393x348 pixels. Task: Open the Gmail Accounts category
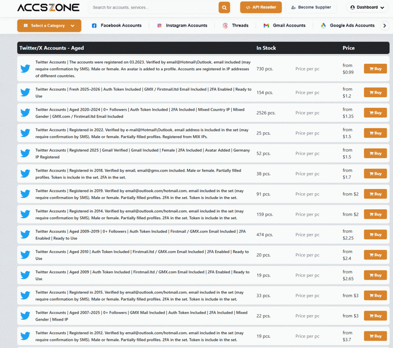[x=289, y=26]
